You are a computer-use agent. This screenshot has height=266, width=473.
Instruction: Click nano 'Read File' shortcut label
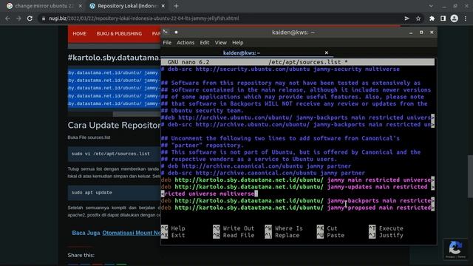(238, 235)
